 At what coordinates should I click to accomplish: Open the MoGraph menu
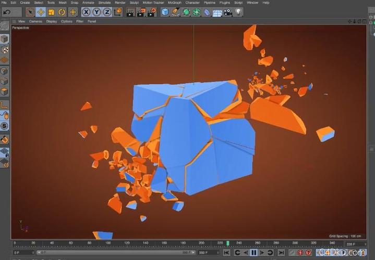(175, 3)
